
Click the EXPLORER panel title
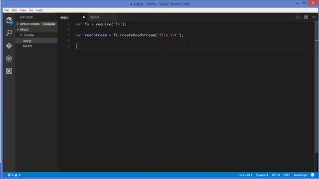point(26,17)
